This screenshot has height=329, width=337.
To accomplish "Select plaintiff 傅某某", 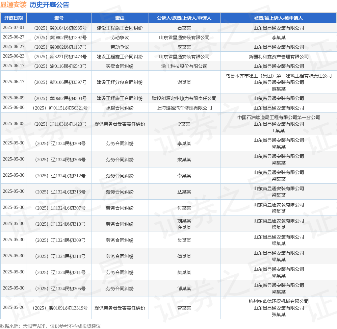I will point(184,256).
